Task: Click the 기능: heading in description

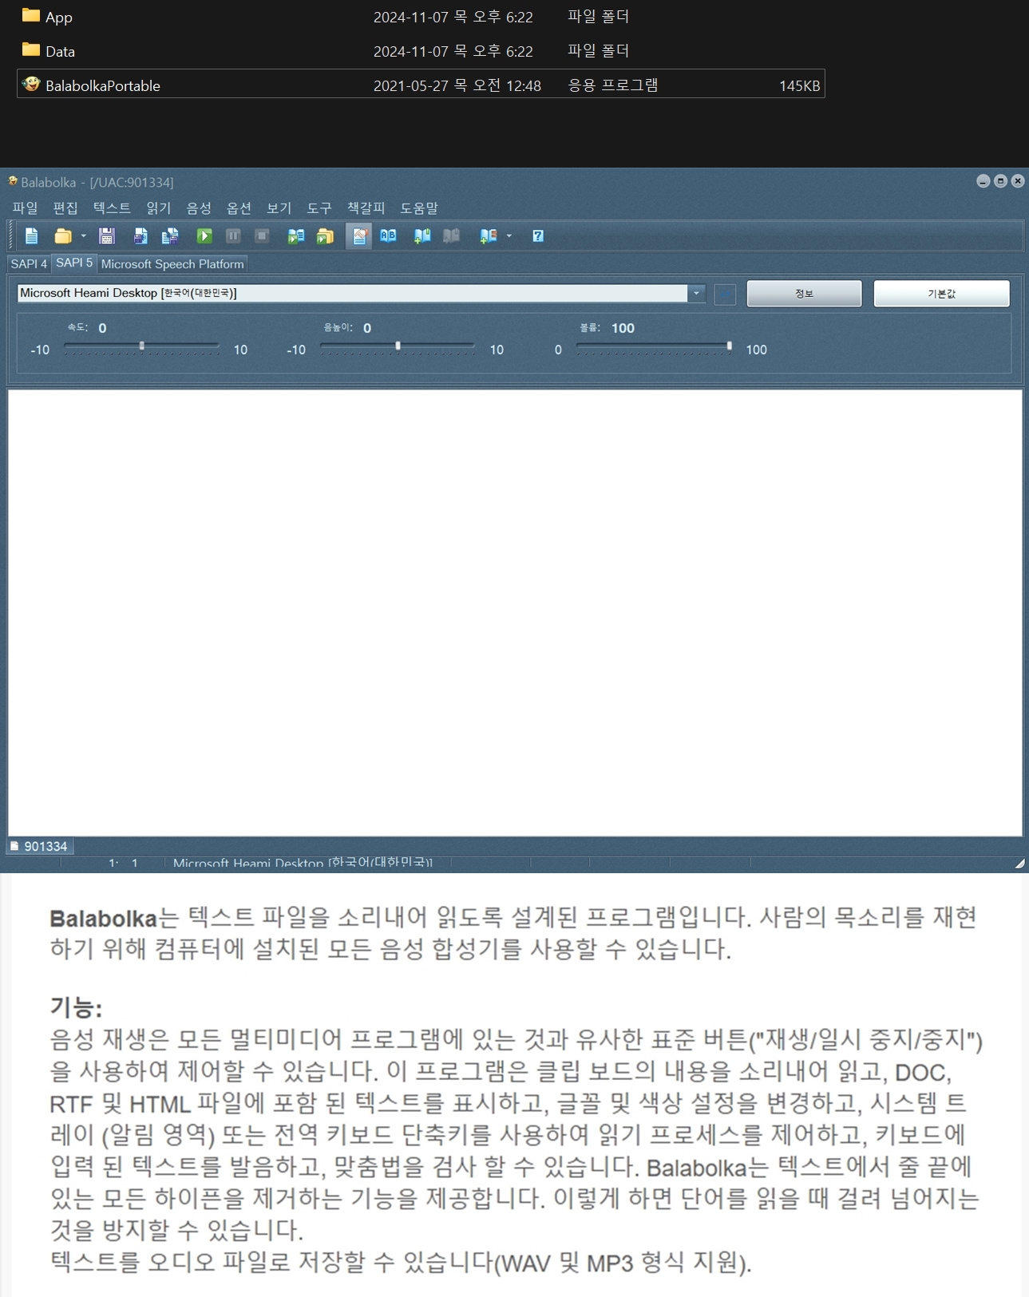Action: (76, 1007)
